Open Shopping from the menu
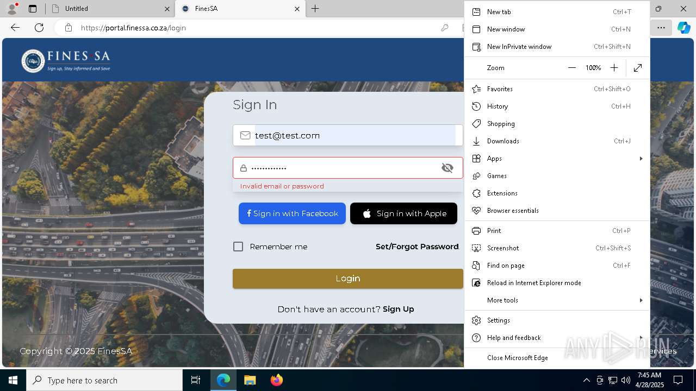This screenshot has width=696, height=391. 557,124
